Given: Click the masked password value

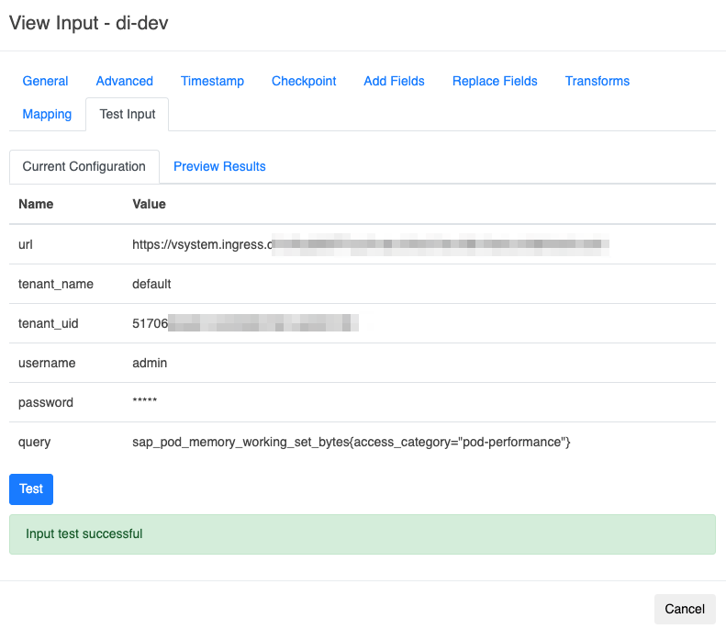Looking at the screenshot, I should coord(145,402).
